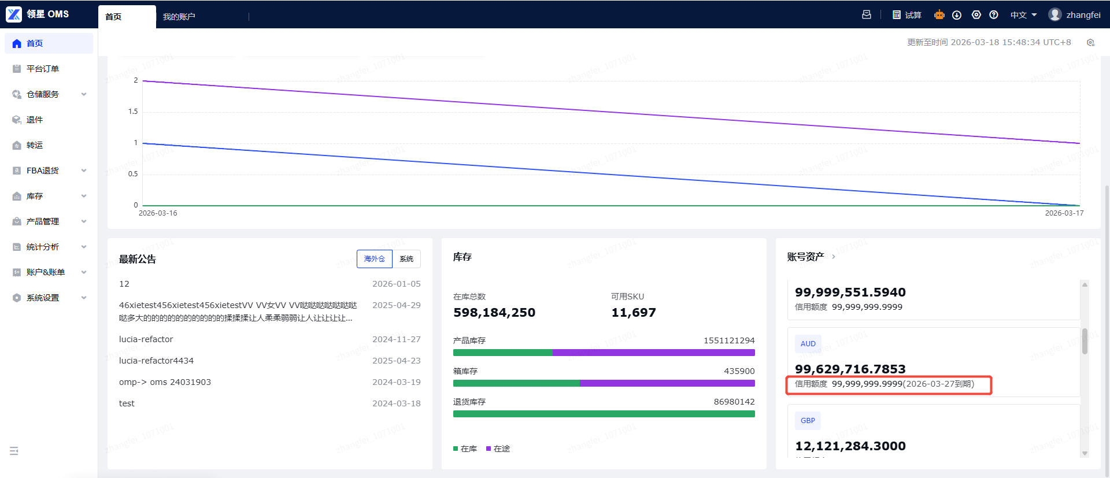Click the asset list scrollbar thumb
The height and width of the screenshot is (478, 1110).
(1085, 341)
